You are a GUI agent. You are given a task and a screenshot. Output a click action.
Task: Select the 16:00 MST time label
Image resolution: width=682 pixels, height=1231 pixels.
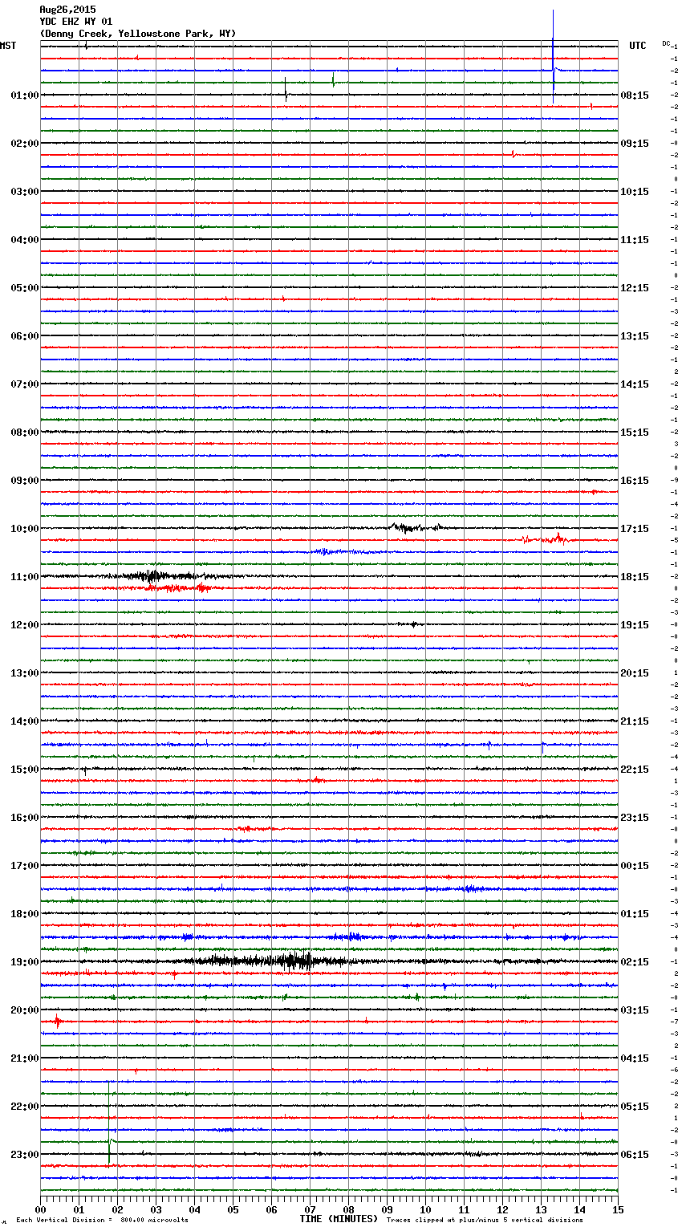[25, 818]
